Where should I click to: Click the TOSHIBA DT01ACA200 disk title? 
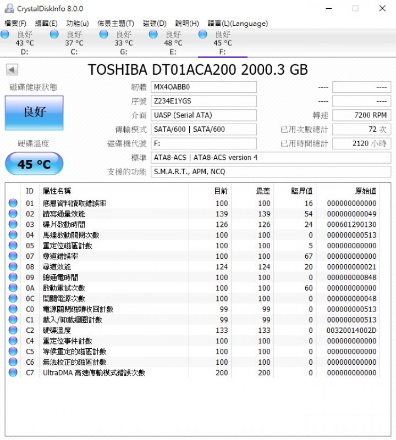(198, 70)
